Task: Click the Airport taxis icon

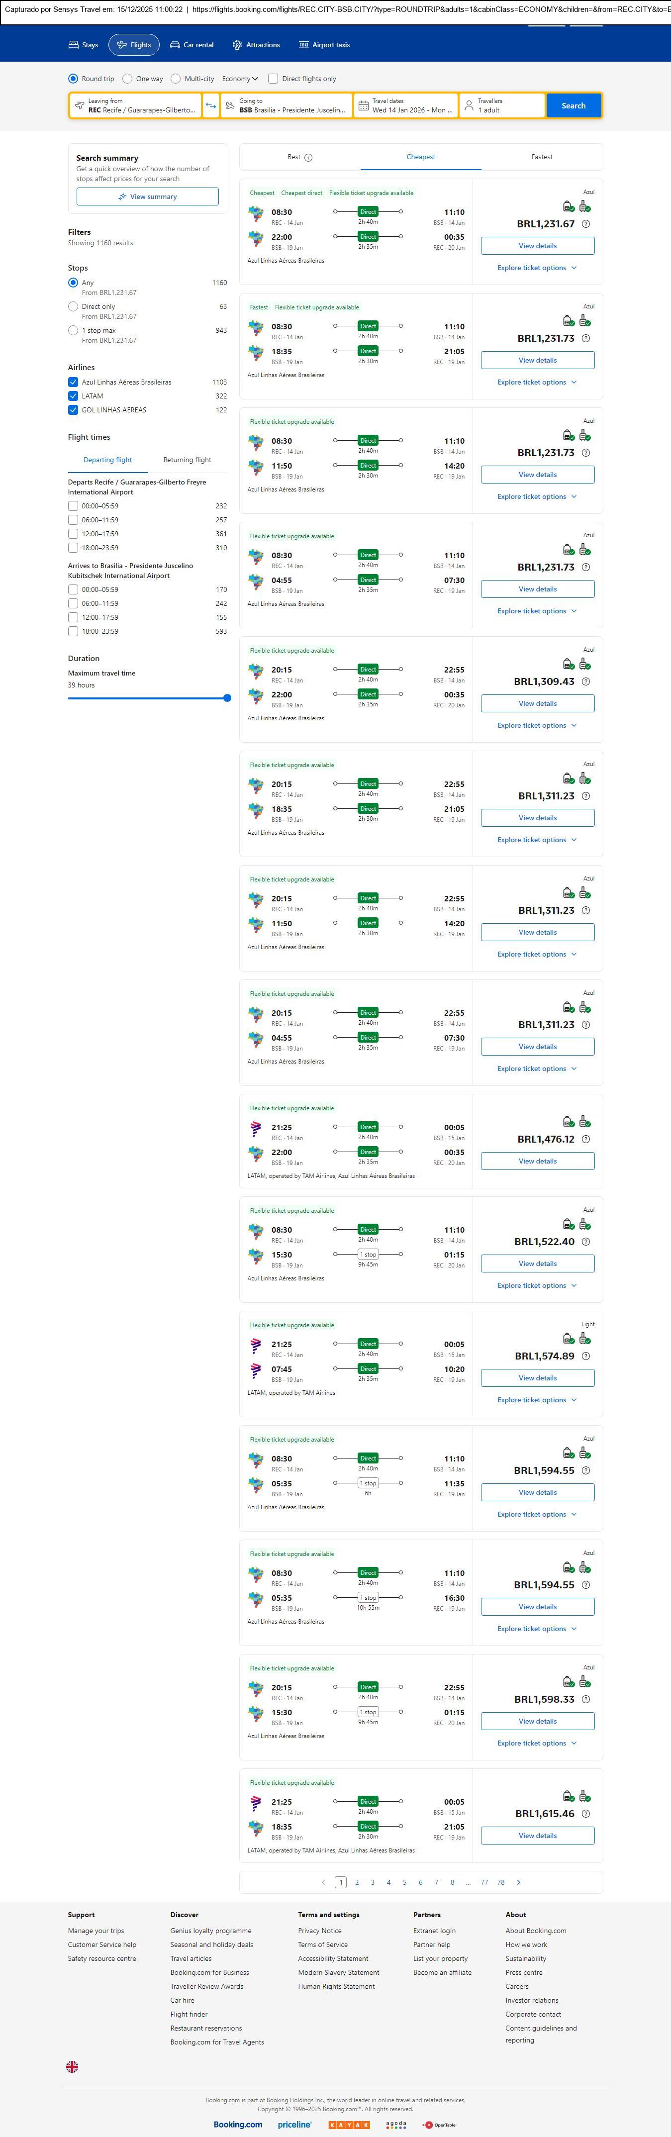Action: click(x=303, y=45)
